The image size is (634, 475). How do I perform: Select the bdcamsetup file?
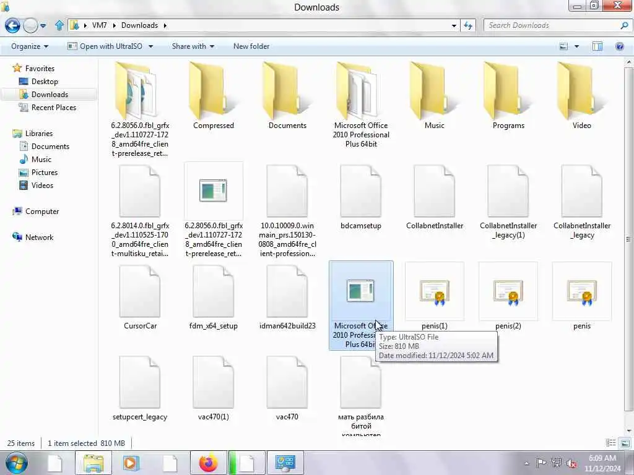tap(361, 198)
